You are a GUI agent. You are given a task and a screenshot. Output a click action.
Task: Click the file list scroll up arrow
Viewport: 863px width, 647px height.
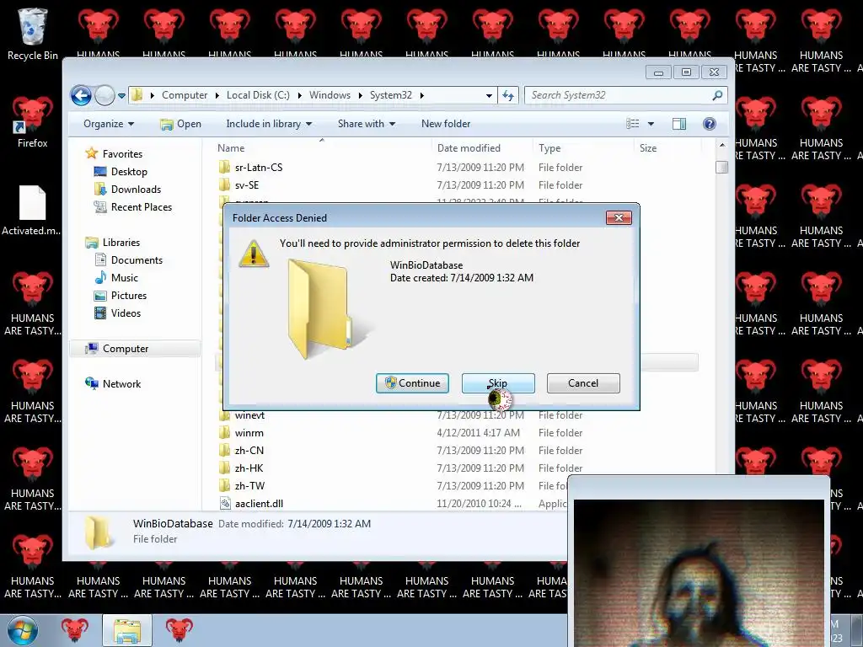(x=721, y=146)
